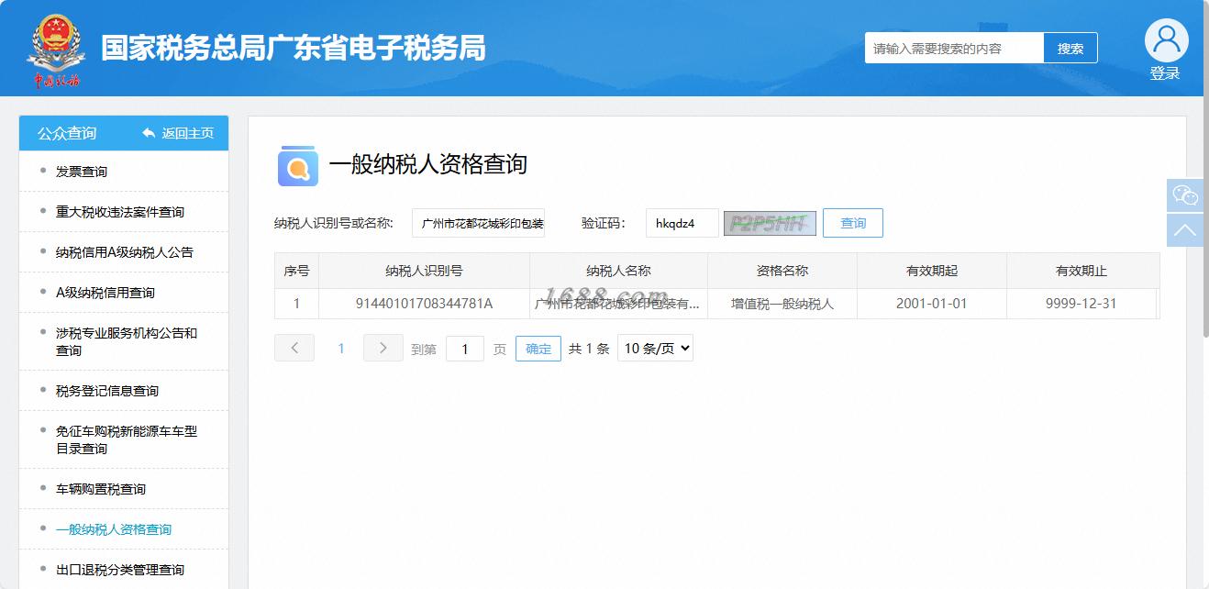This screenshot has width=1209, height=589.
Task: Focus the taxpayer ID or name field
Action: [x=478, y=223]
